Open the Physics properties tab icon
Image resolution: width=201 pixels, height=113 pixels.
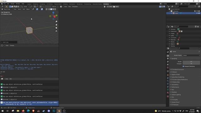tap(168, 84)
